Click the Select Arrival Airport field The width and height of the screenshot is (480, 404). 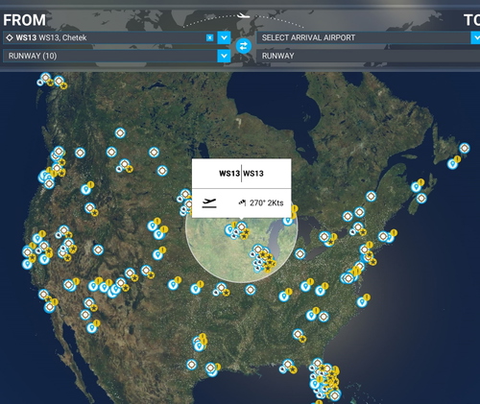point(363,37)
